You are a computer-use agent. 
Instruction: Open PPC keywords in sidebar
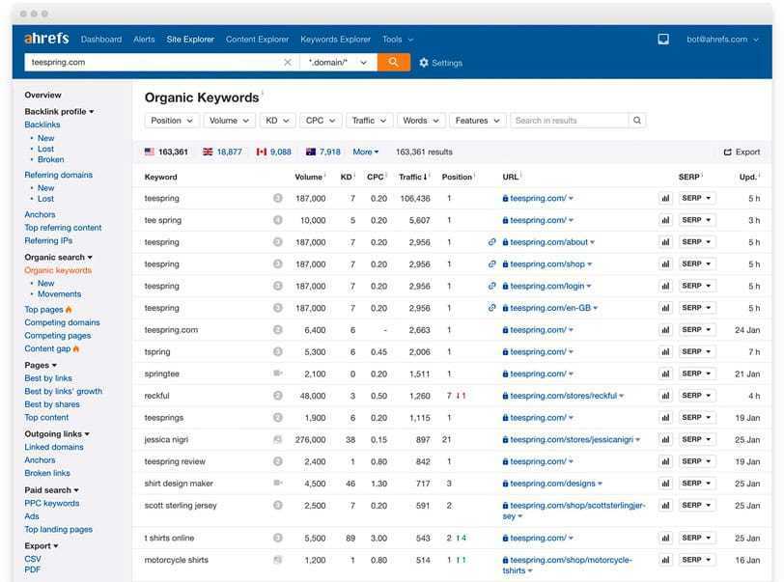[52, 503]
